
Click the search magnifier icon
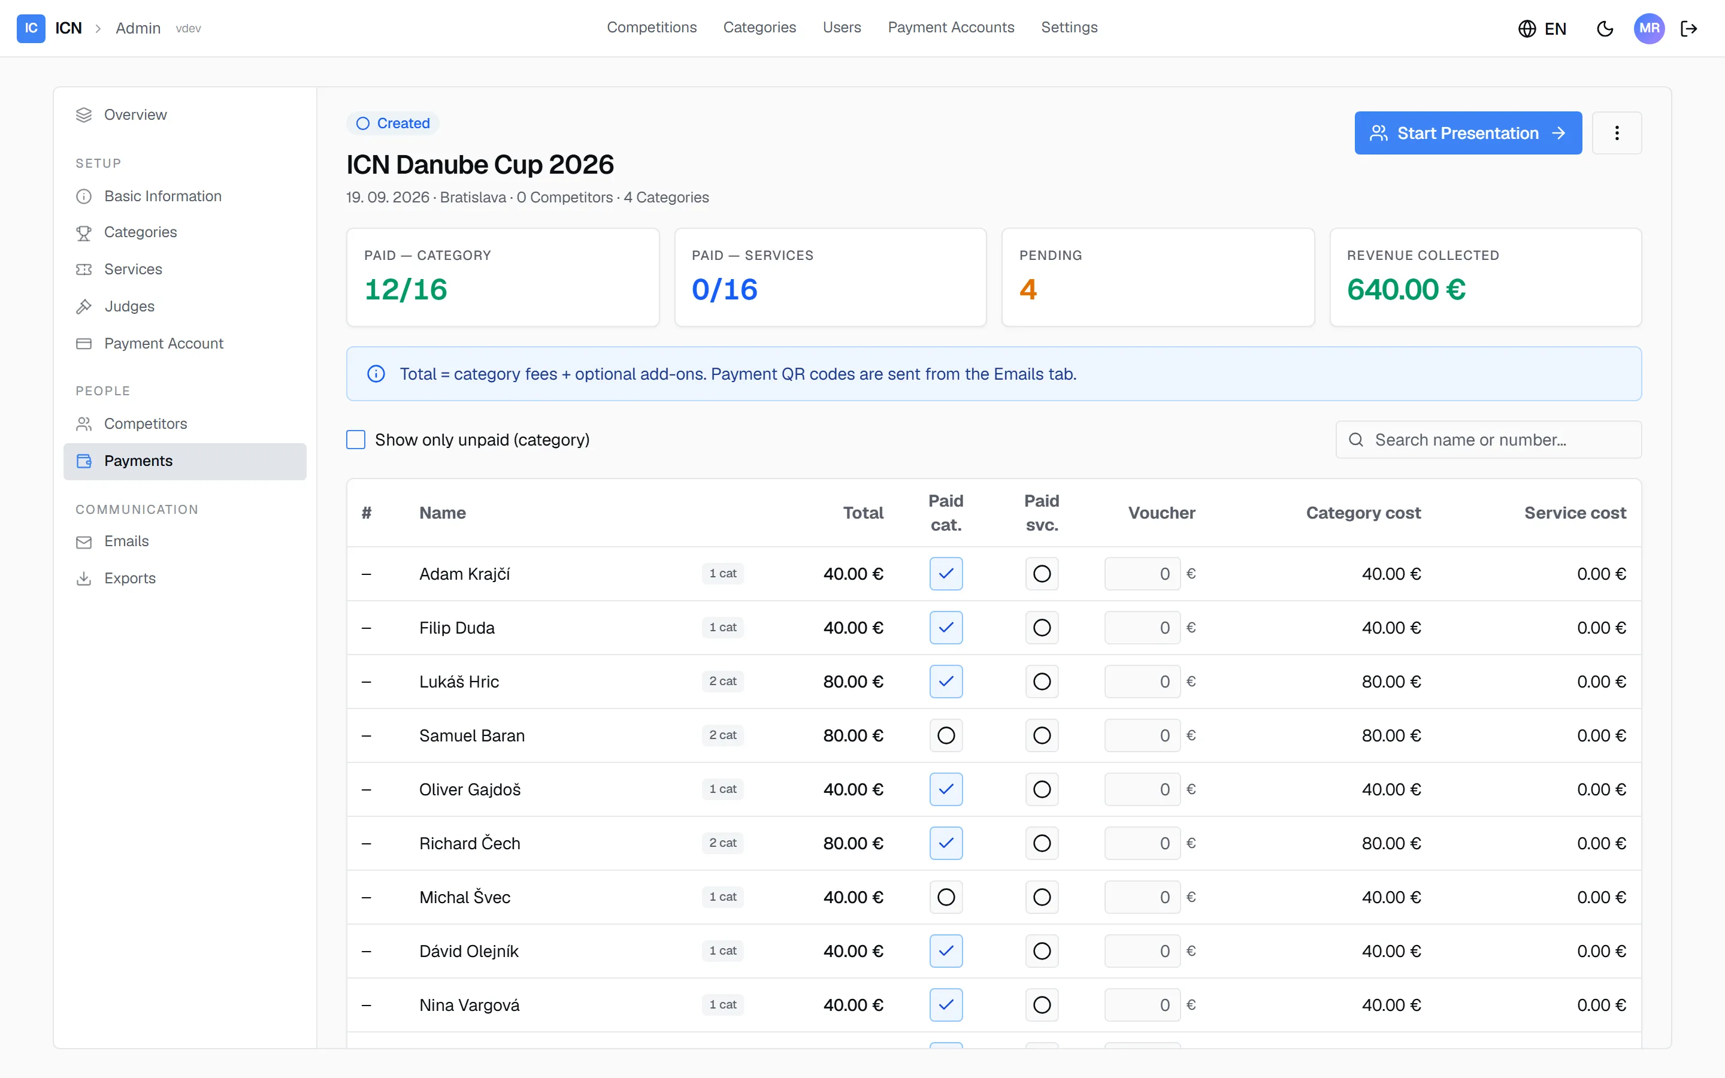[x=1356, y=440]
